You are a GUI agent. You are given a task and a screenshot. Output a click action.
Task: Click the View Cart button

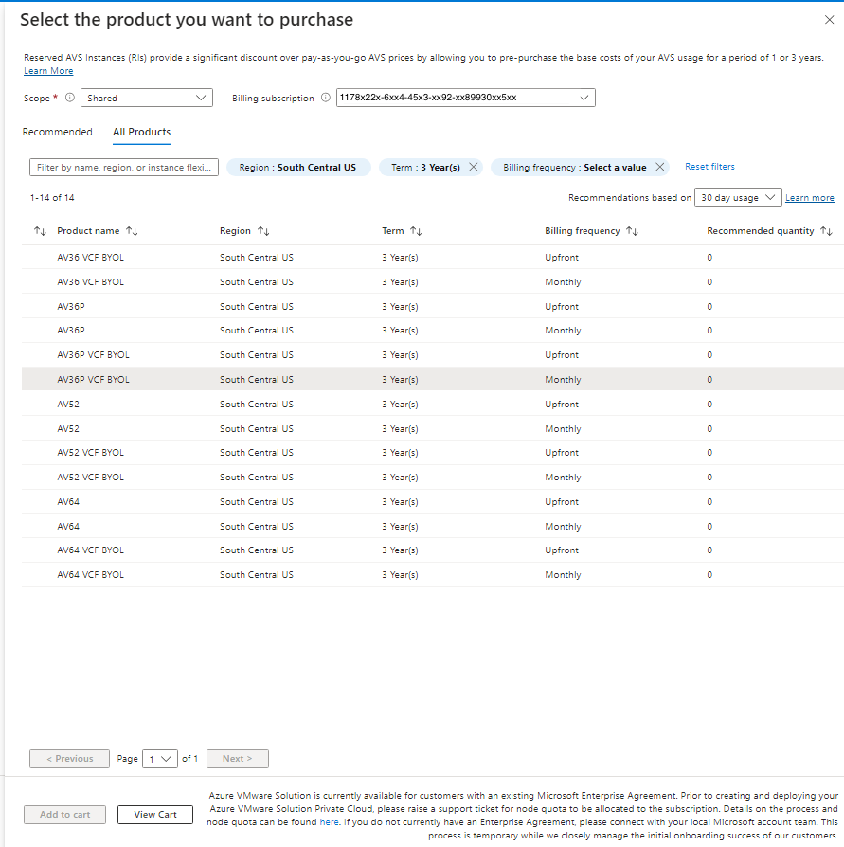coord(155,815)
